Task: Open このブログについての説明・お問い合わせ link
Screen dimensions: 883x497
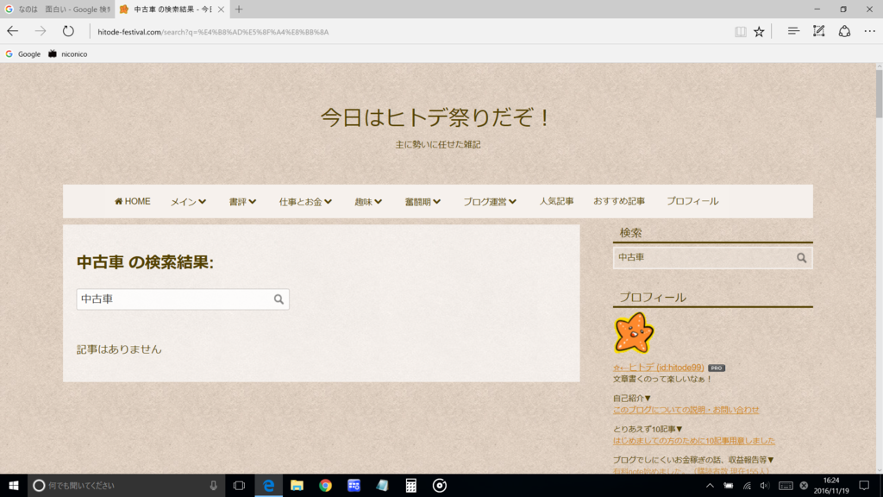Action: (x=686, y=410)
